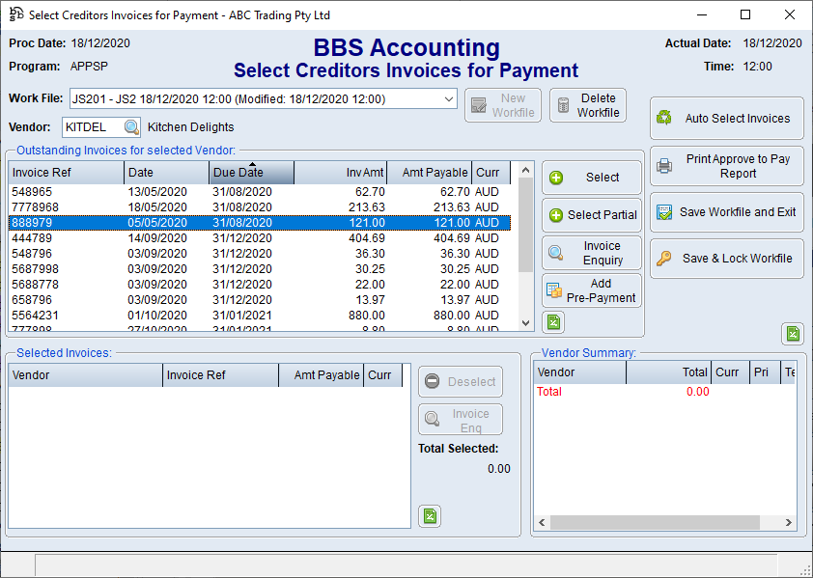
Task: Save Workfile and Exit
Action: [726, 212]
